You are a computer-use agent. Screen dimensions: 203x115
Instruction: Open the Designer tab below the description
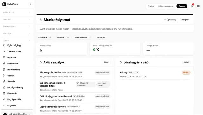[101, 37]
